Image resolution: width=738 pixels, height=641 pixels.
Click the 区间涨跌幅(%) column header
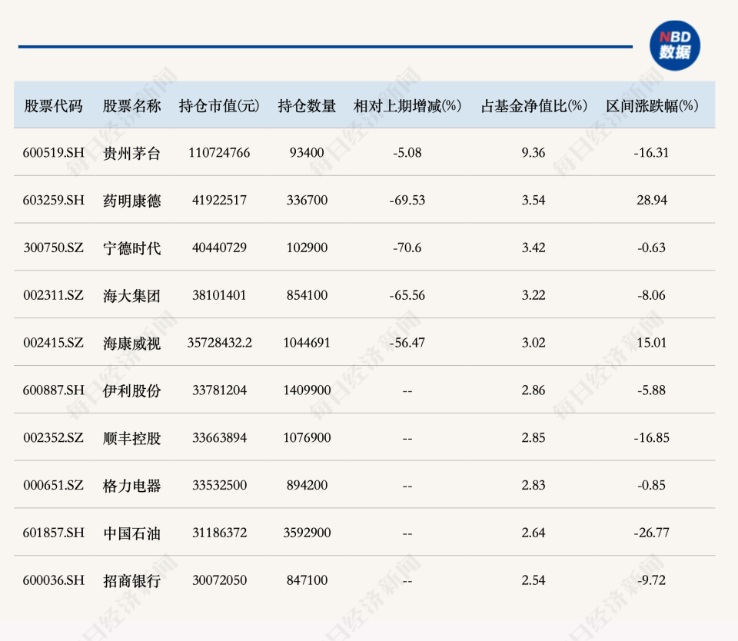[x=652, y=106]
